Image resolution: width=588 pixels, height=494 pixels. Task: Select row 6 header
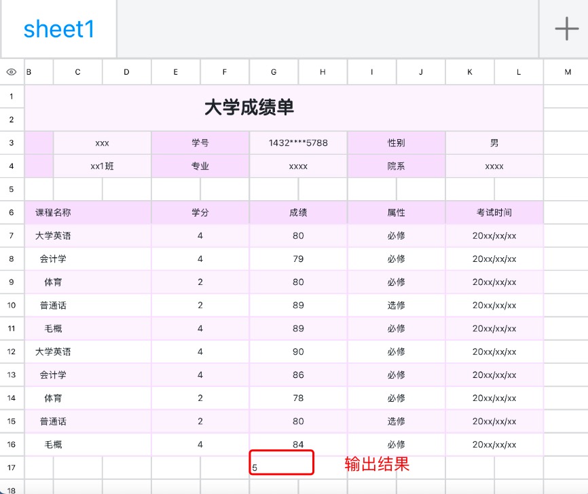point(12,212)
